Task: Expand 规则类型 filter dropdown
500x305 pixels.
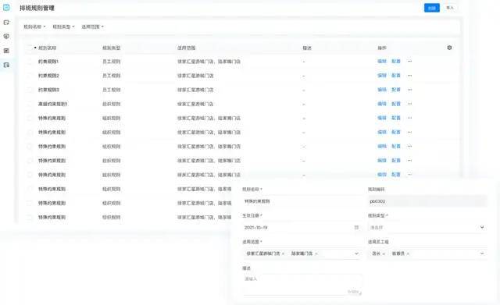Action: click(63, 27)
